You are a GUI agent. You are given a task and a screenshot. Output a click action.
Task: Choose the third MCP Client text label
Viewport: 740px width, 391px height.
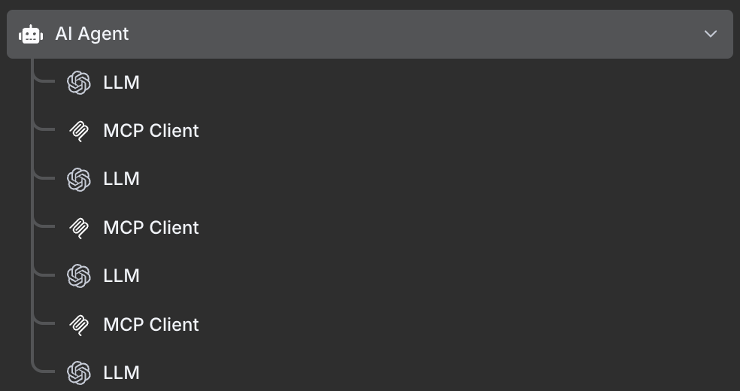pyautogui.click(x=150, y=325)
